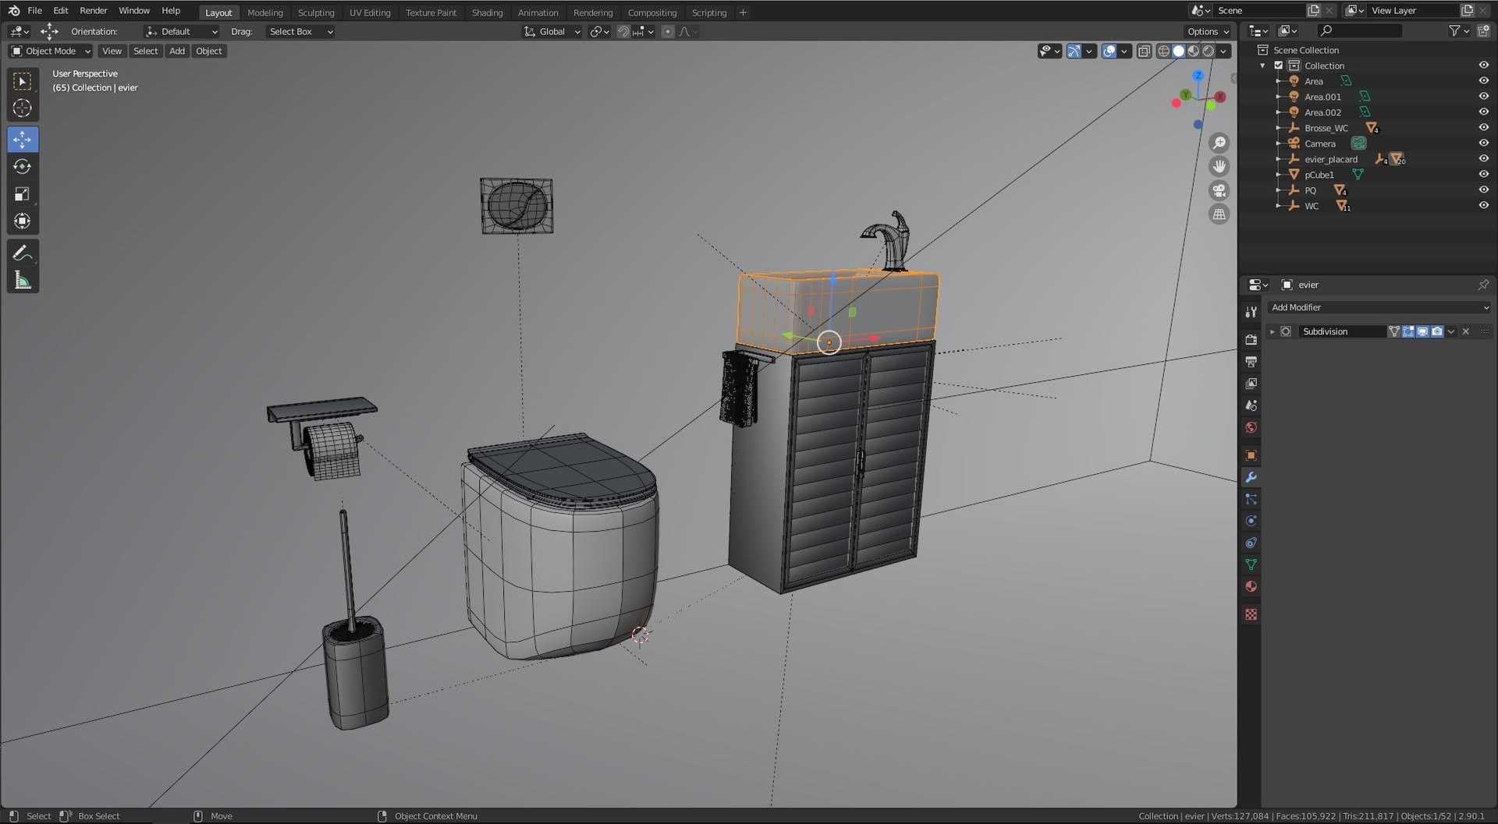
Task: Open the Material properties tab
Action: (x=1251, y=586)
